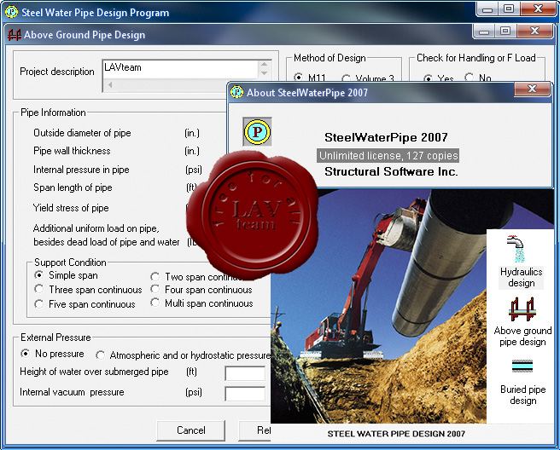Click the Internal vacuum pressure input field
Image resolution: width=560 pixels, height=450 pixels.
point(245,394)
